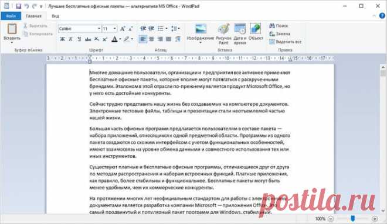Click the zoom out minus button
The width and height of the screenshot is (387, 224).
coord(331,219)
